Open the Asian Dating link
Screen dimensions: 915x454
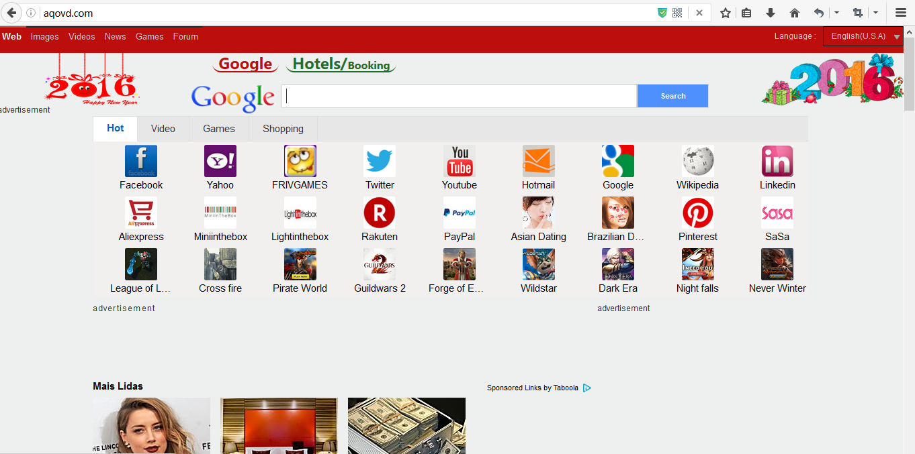coord(539,237)
